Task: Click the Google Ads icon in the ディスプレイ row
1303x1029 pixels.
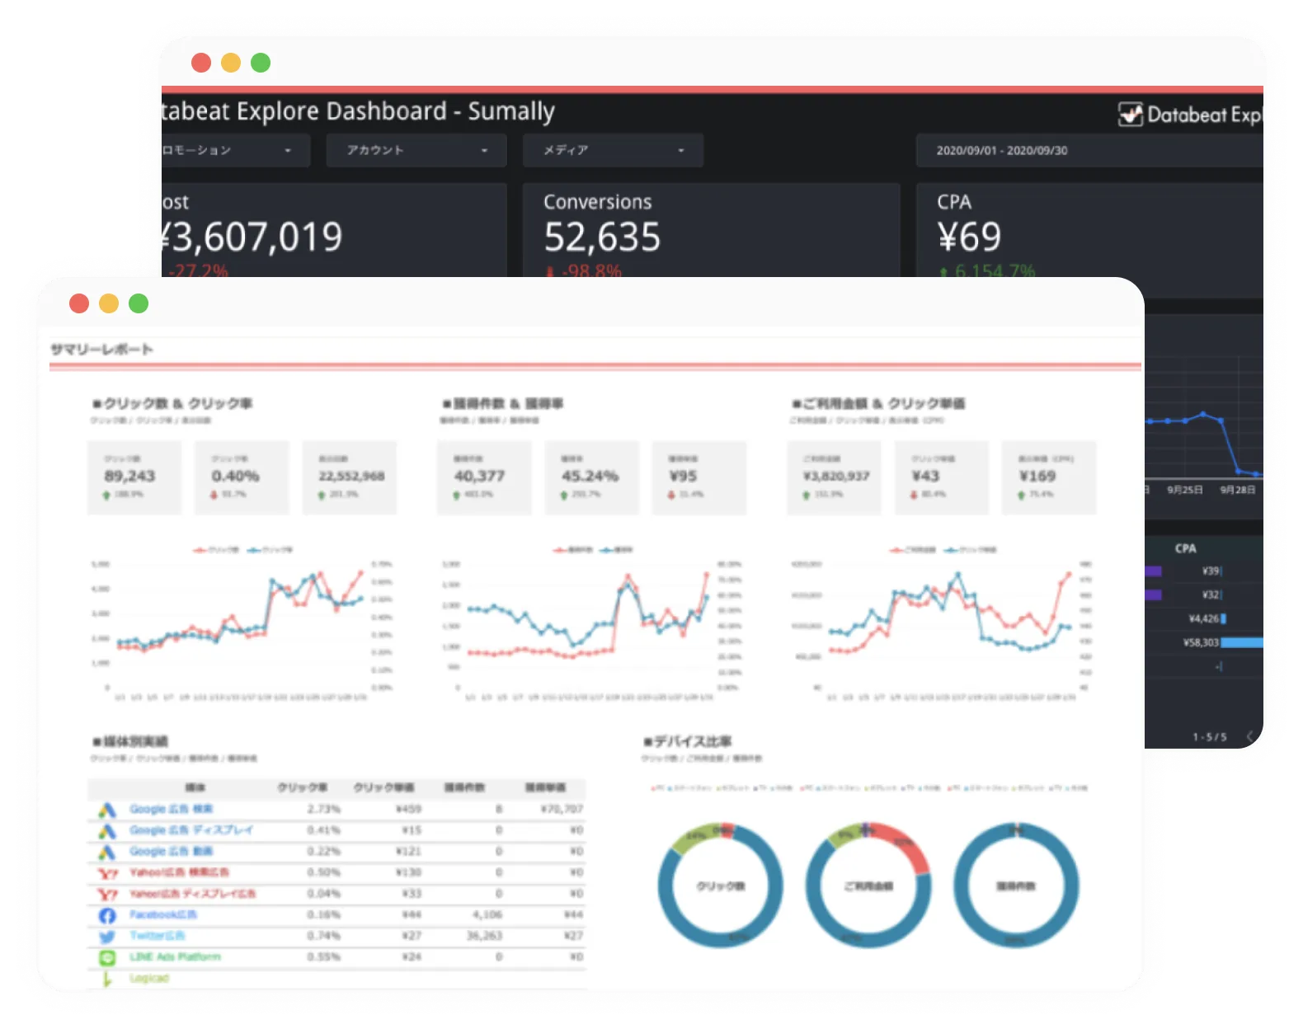Action: coord(107,831)
